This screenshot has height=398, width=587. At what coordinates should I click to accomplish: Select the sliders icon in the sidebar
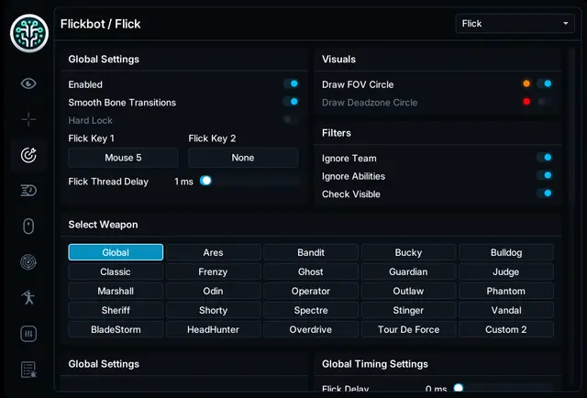pos(28,334)
